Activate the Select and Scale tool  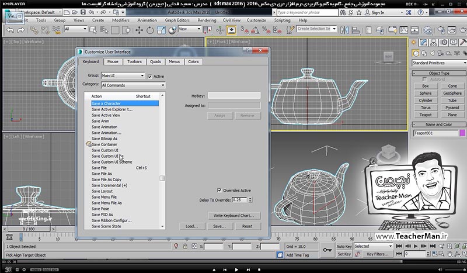(x=161, y=30)
